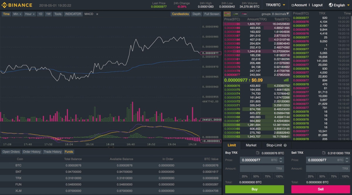Open the Order History tab

click(x=32, y=152)
